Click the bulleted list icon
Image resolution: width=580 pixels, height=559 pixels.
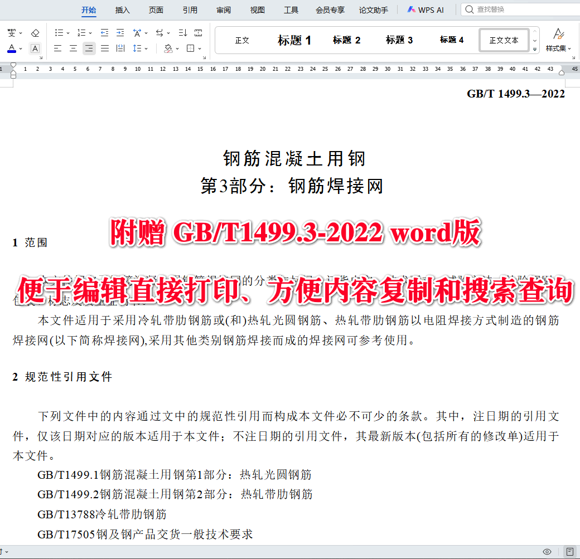point(59,33)
